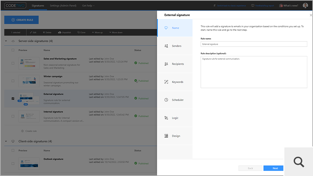This screenshot has width=313, height=176.
Task: Click the Recipients step icon
Action: [166, 64]
